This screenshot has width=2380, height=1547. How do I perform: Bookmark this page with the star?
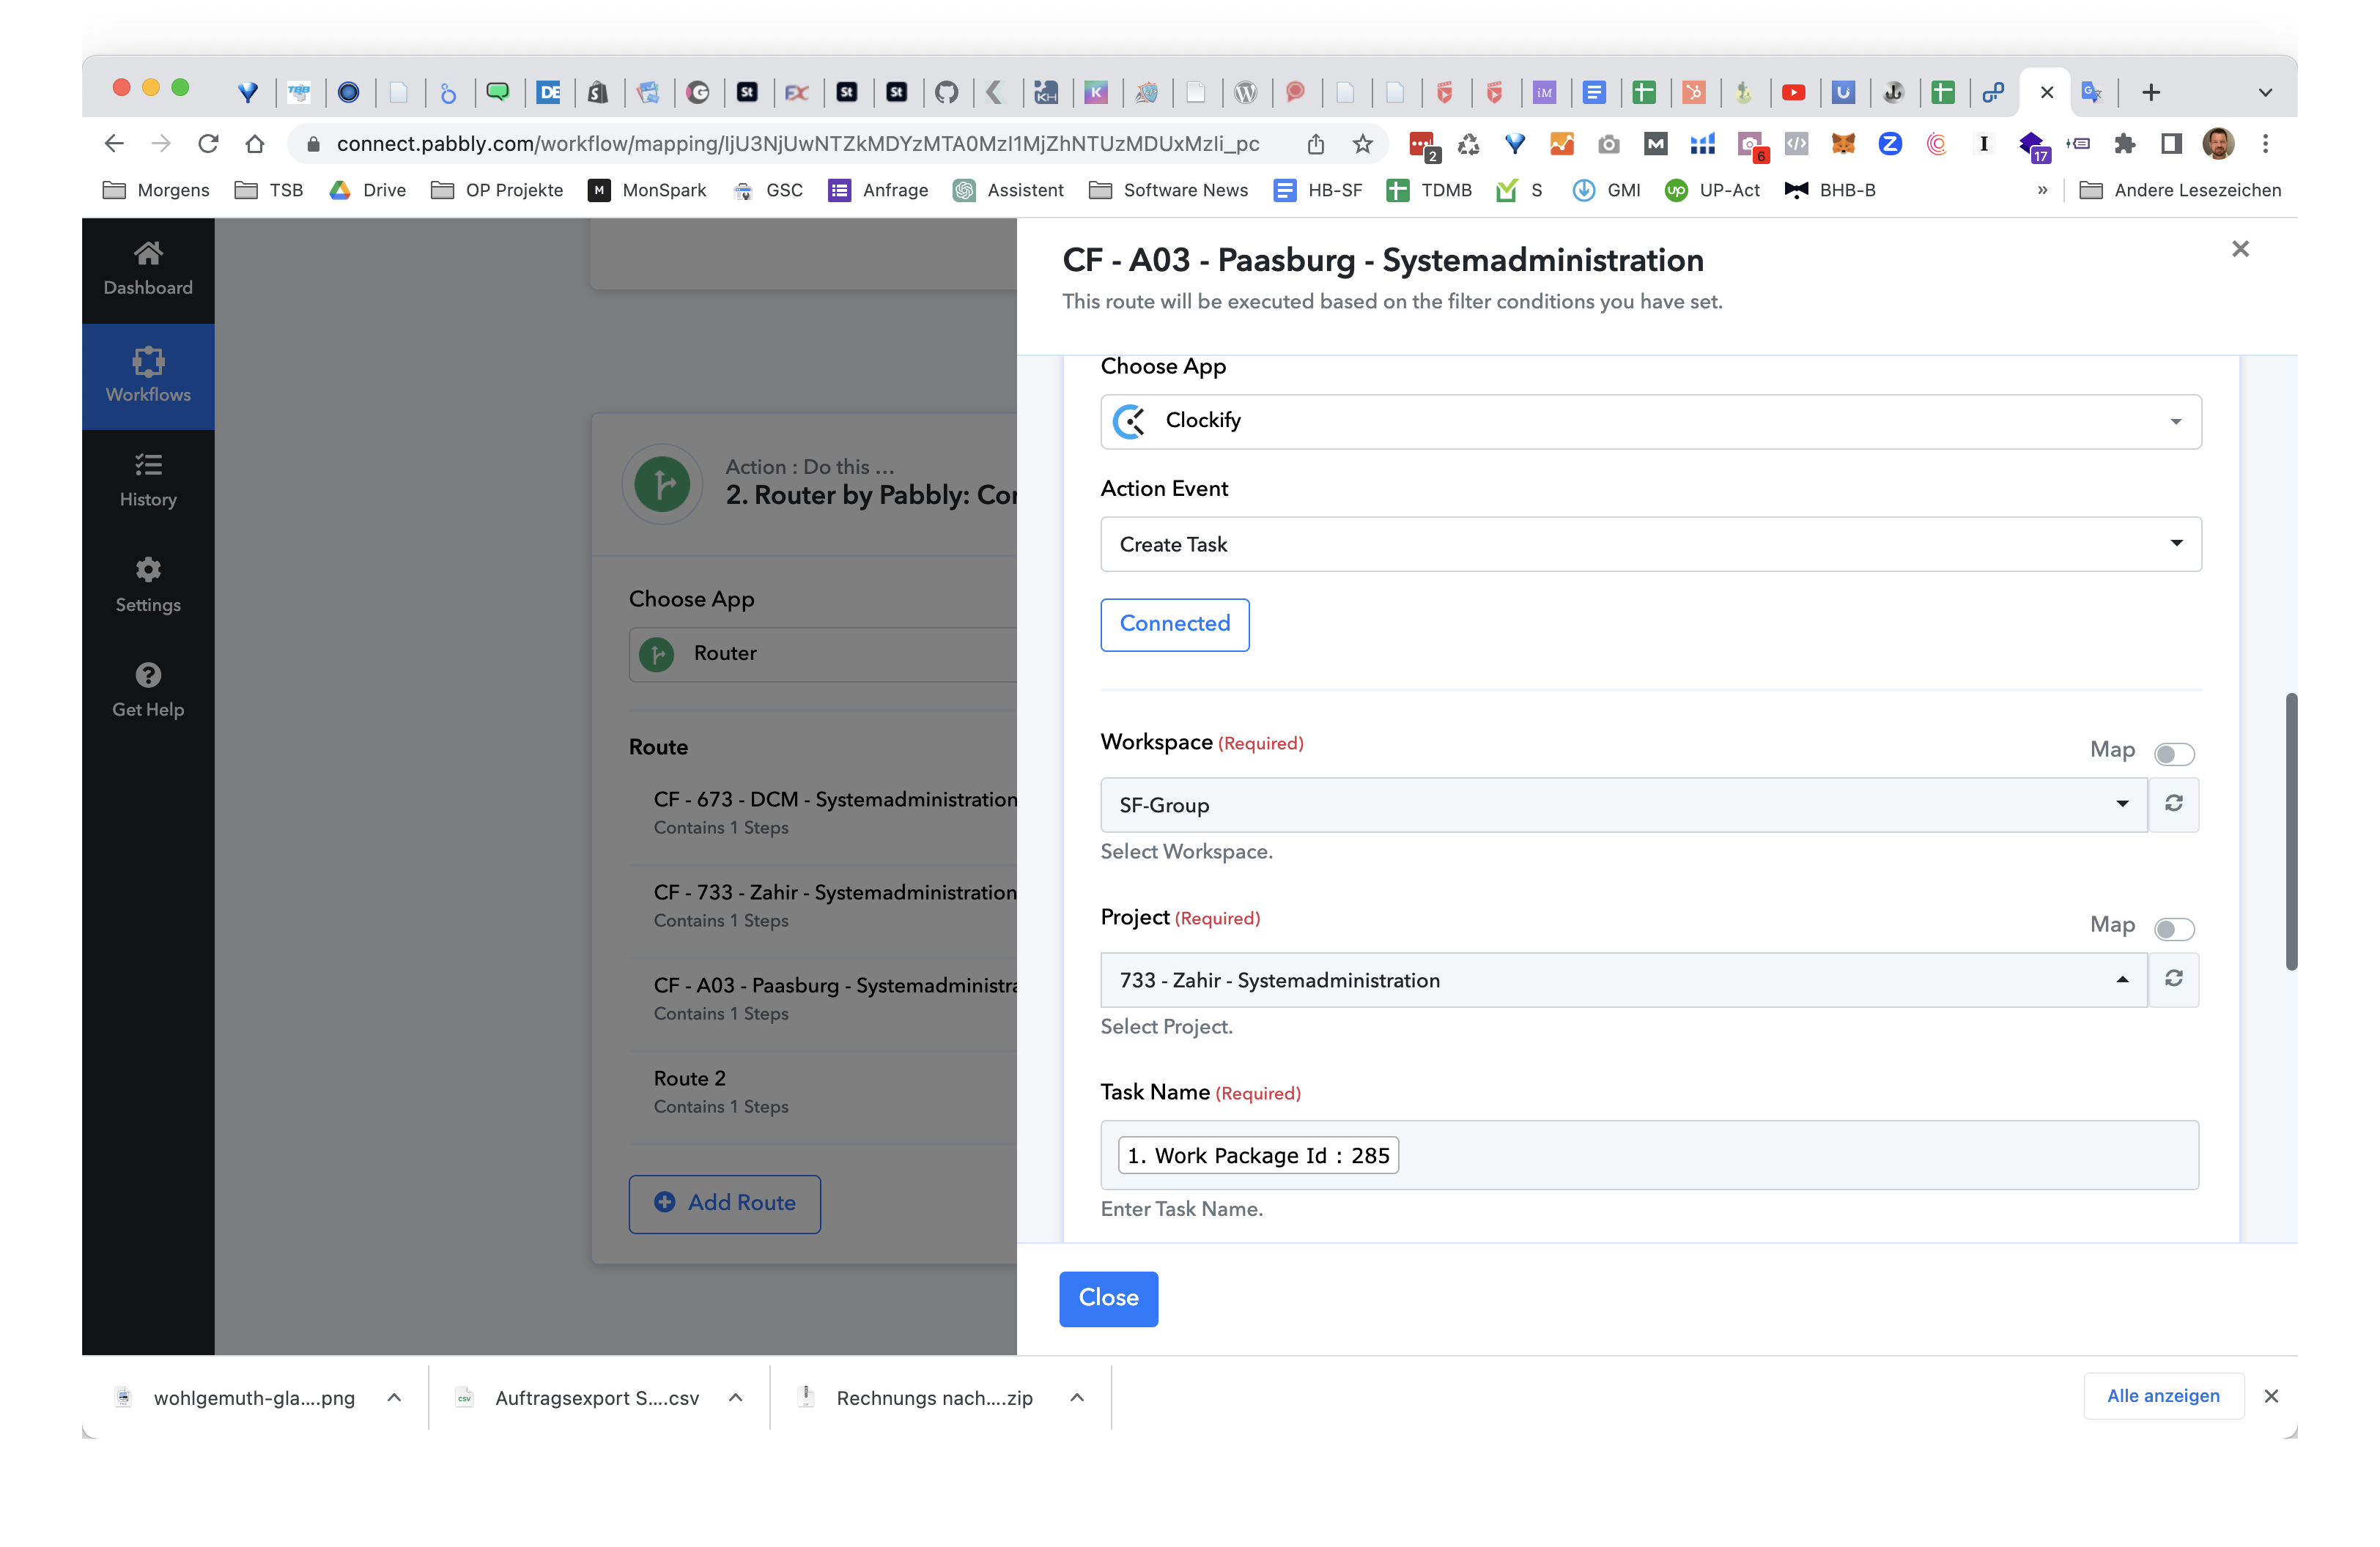(x=1362, y=144)
